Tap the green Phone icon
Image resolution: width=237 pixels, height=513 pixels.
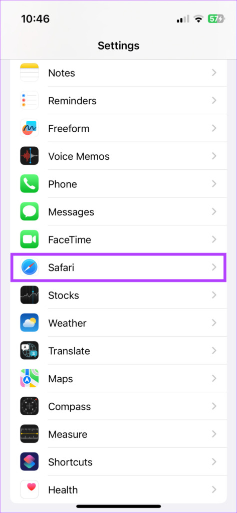click(29, 183)
